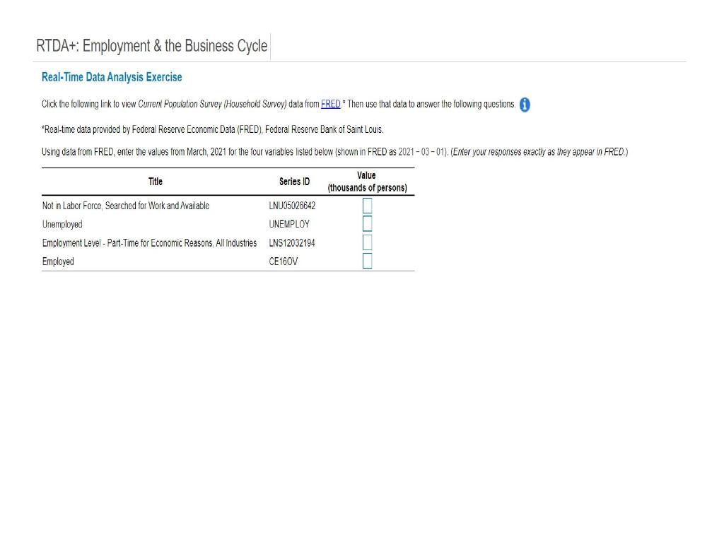Select the Unemployed row title

coord(63,224)
